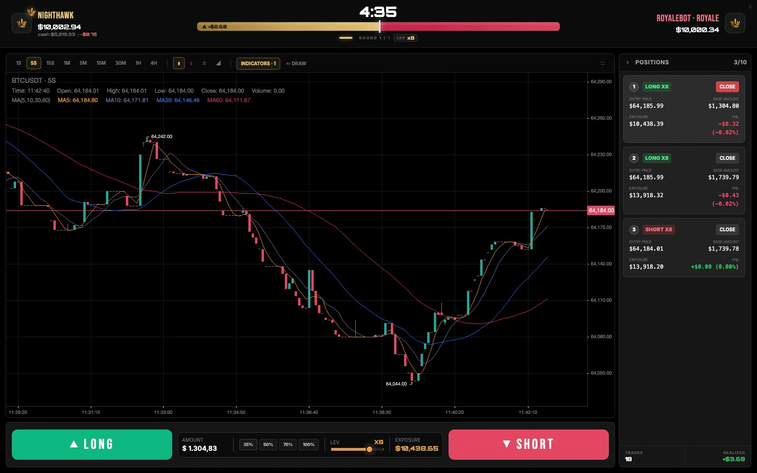Switch to 30M timeframe
Viewport: 757px width, 473px height.
coord(121,63)
